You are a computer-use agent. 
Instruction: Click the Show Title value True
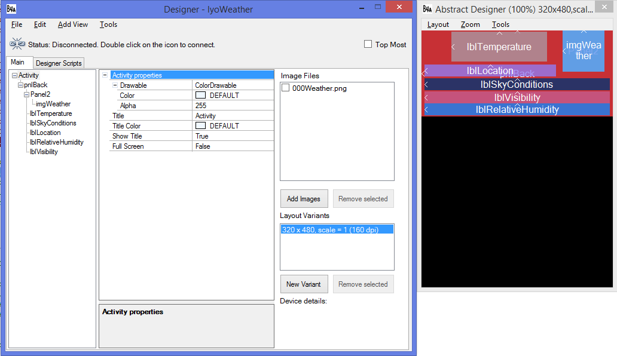tap(233, 136)
